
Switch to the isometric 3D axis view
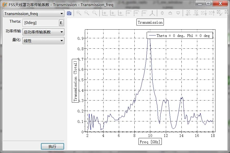(152, 13)
